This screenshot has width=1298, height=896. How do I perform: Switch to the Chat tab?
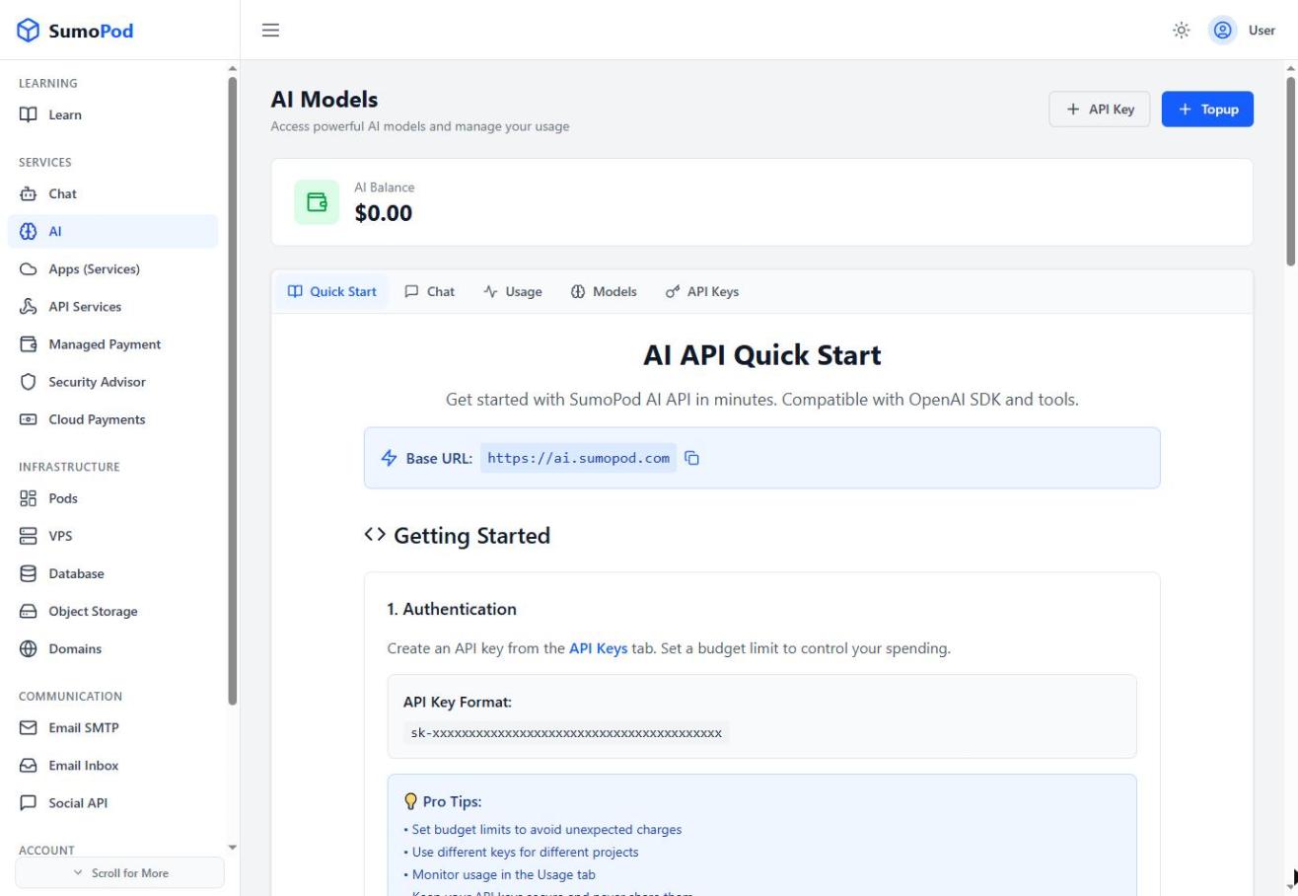click(x=430, y=291)
